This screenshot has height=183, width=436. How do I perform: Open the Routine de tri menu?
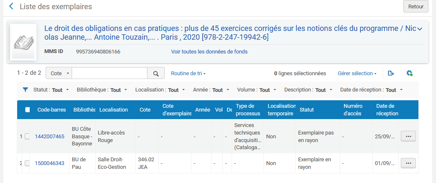[188, 74]
